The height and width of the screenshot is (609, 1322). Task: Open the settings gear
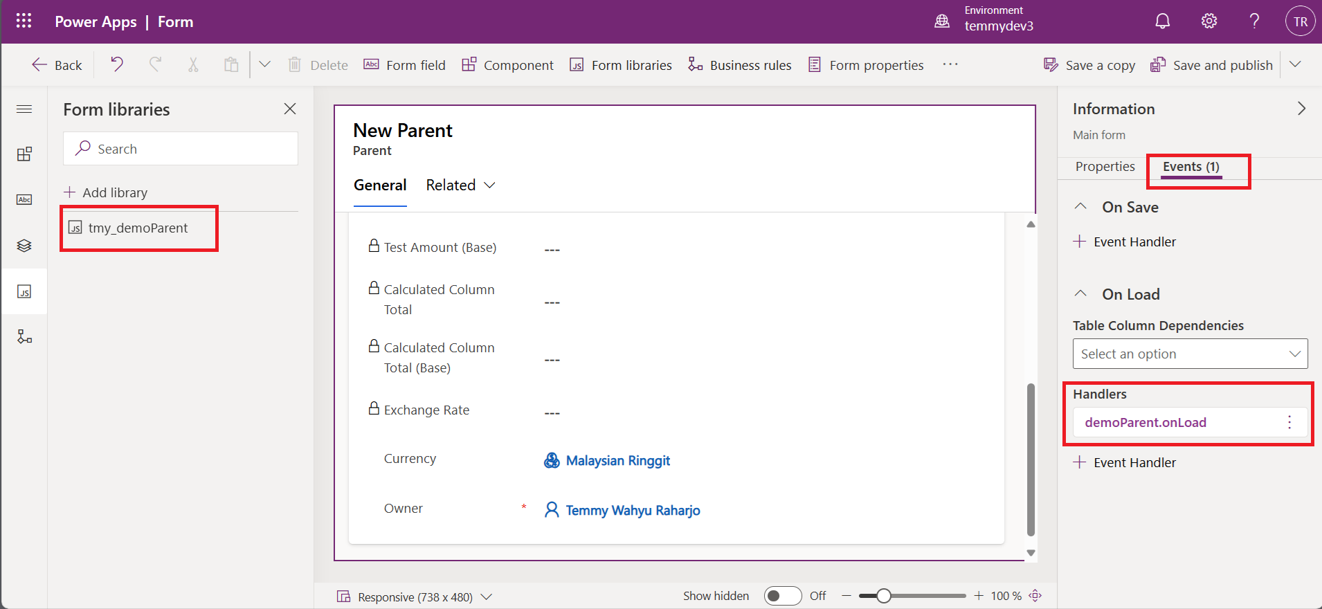(1209, 21)
